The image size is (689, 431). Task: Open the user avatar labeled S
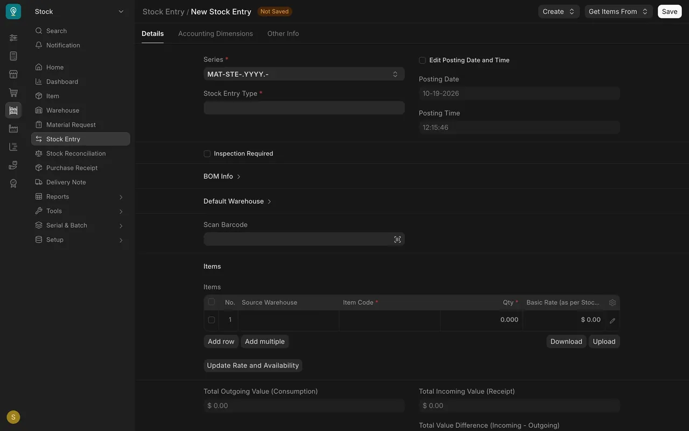(13, 417)
